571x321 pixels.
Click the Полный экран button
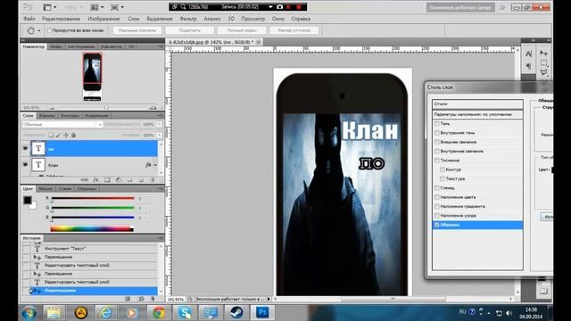click(x=242, y=30)
